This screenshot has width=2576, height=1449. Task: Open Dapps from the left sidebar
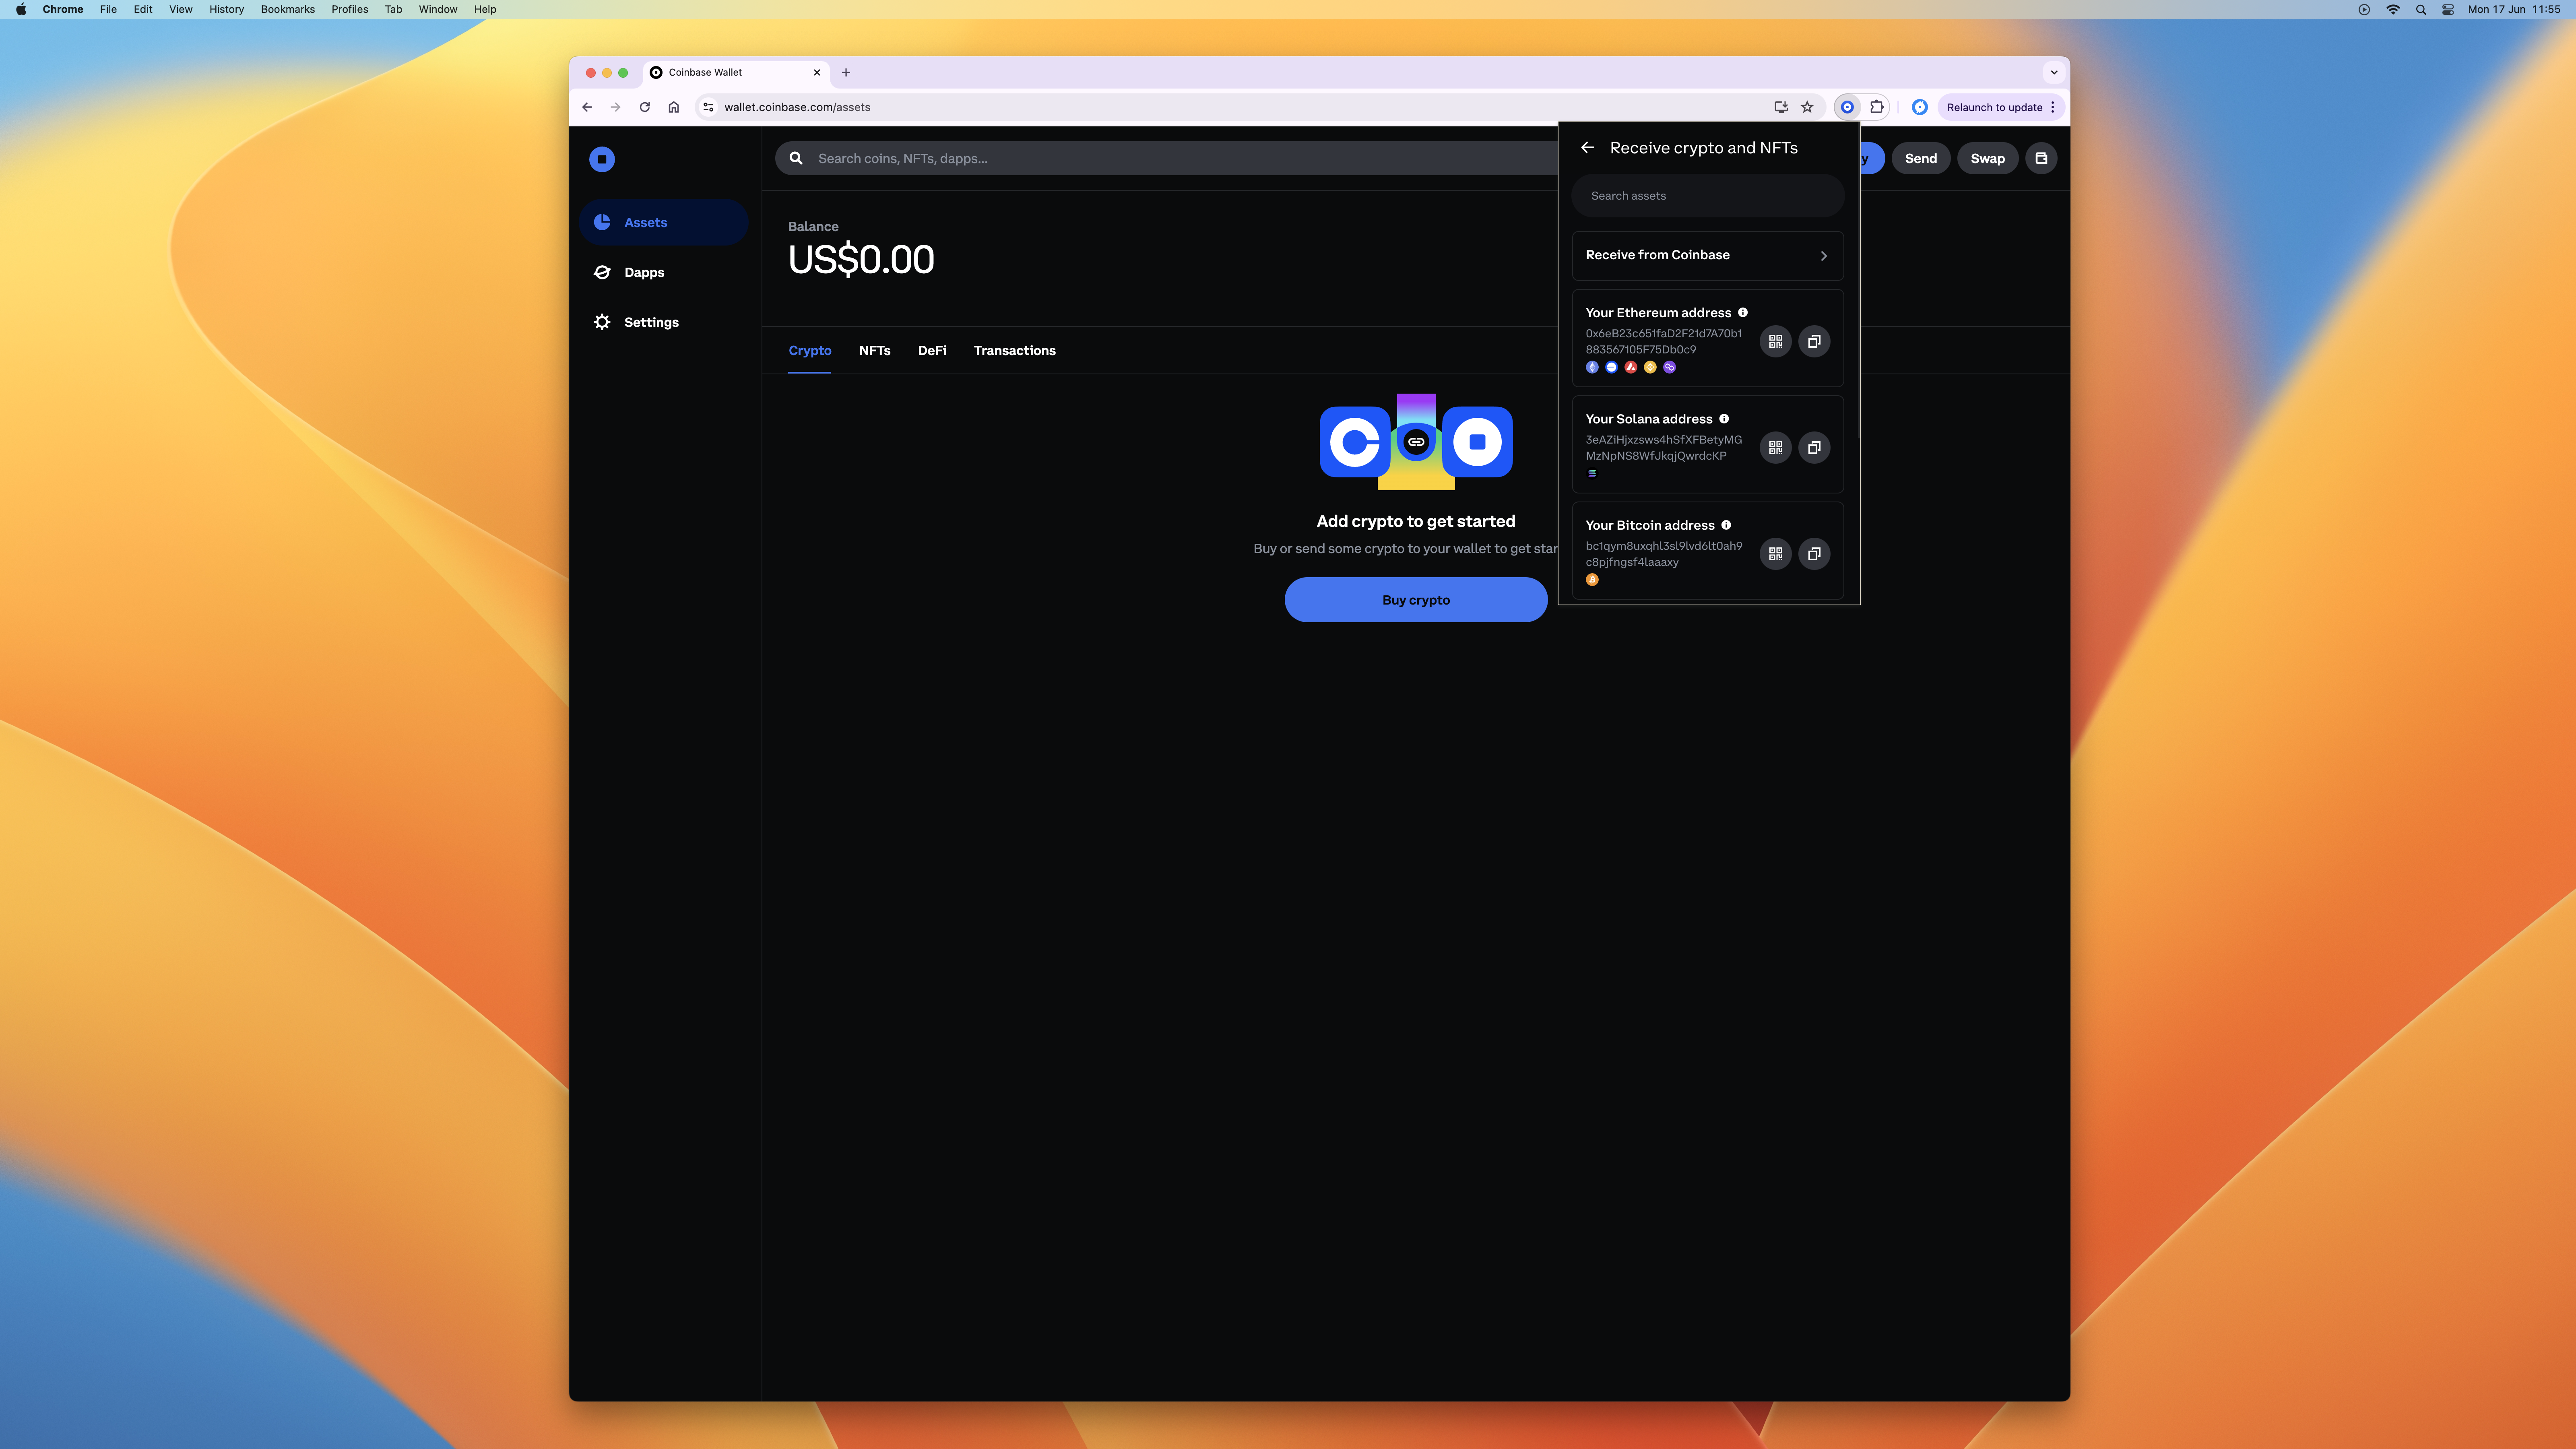point(644,272)
